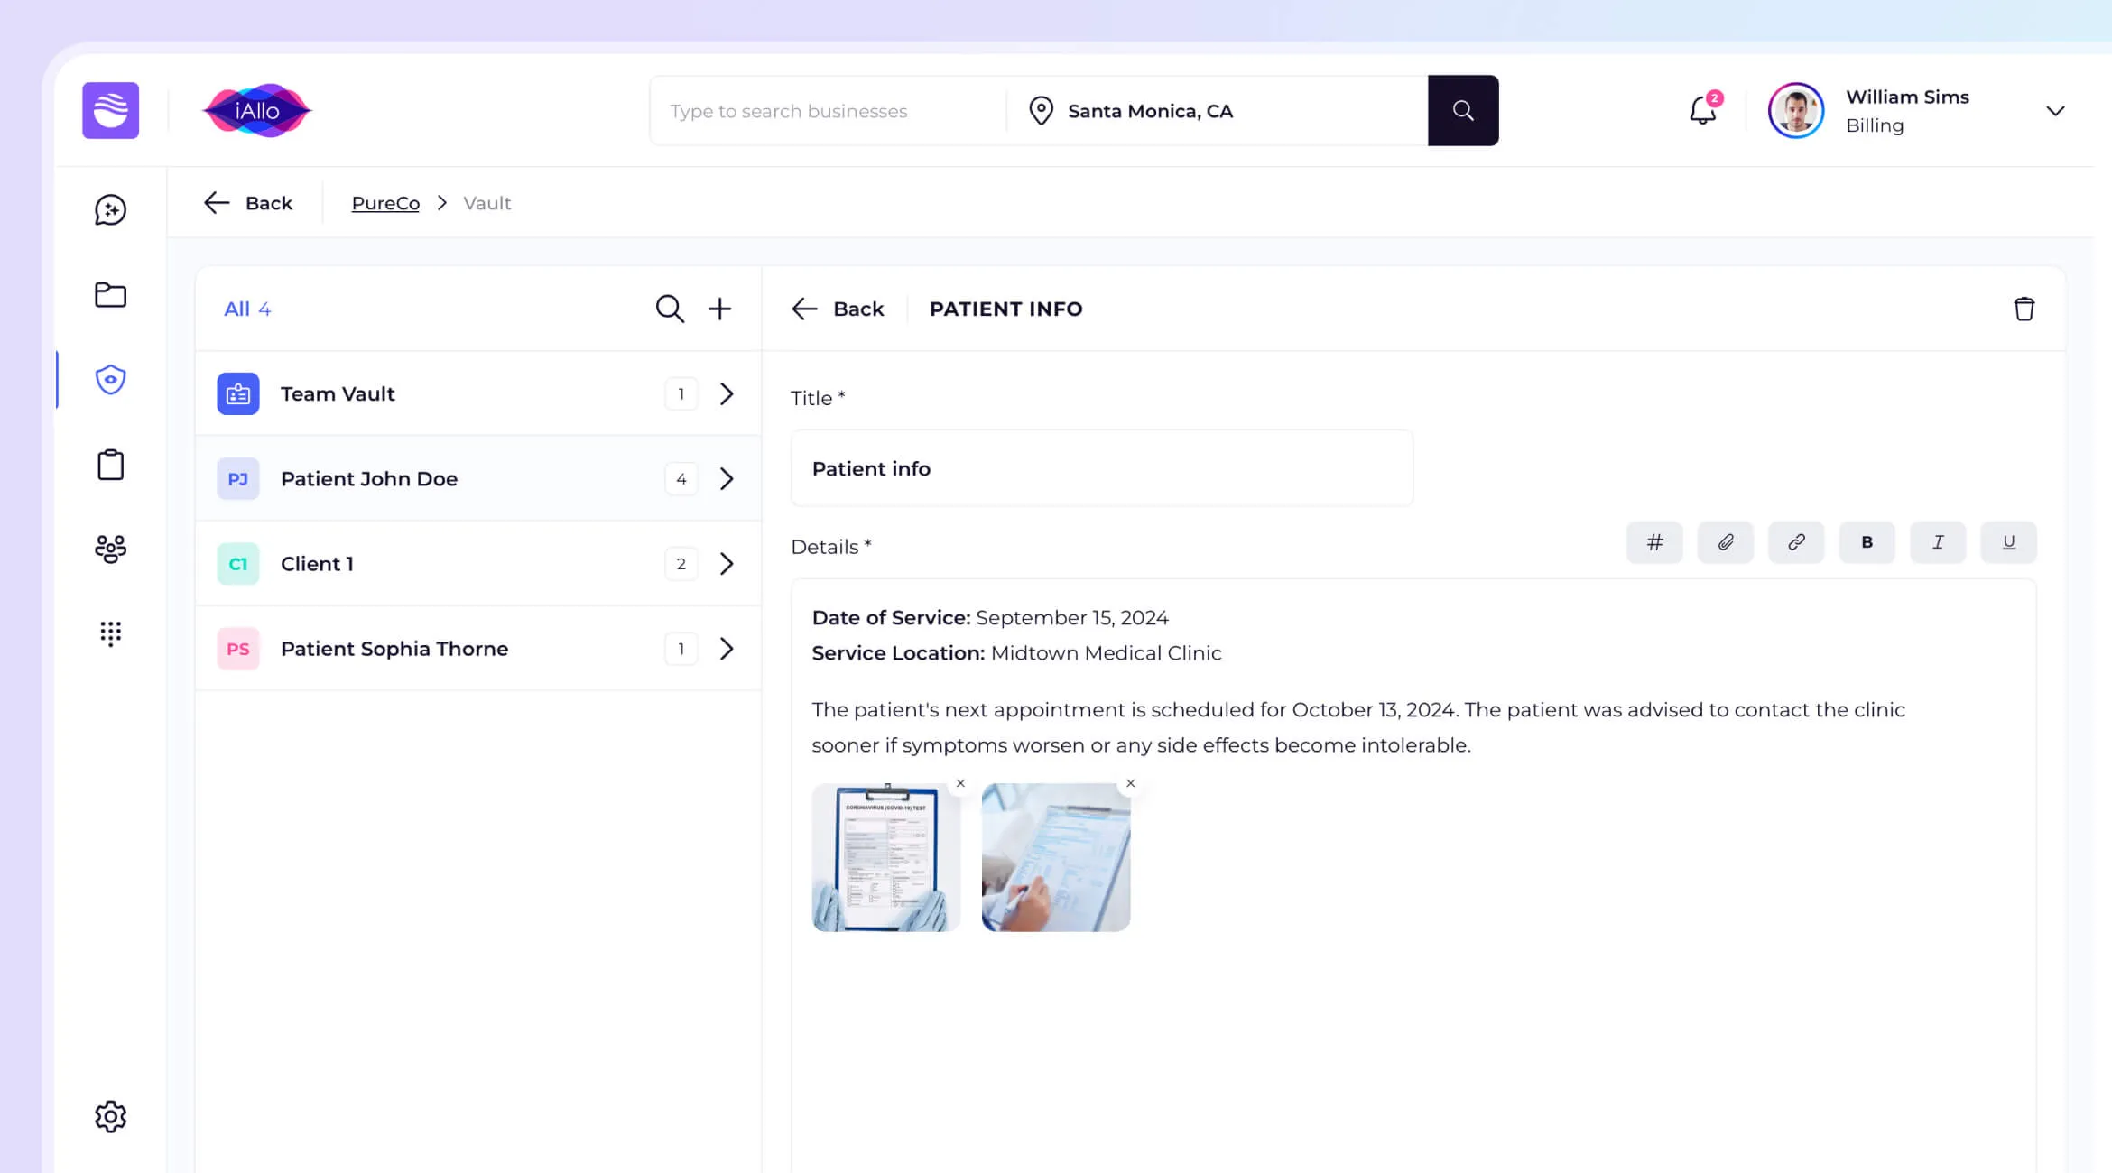Toggle underline formatting

pos(2008,541)
